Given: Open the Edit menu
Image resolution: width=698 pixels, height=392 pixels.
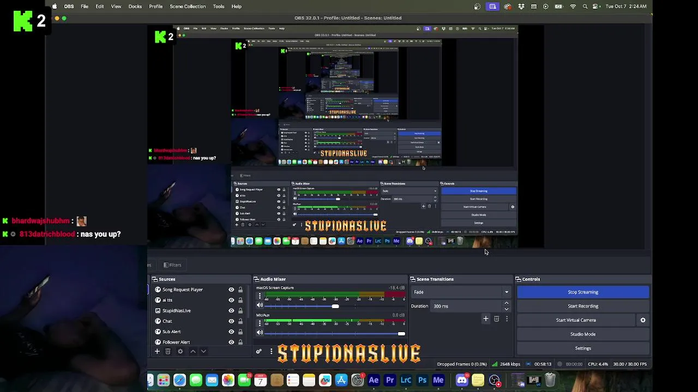Looking at the screenshot, I should click(x=100, y=7).
